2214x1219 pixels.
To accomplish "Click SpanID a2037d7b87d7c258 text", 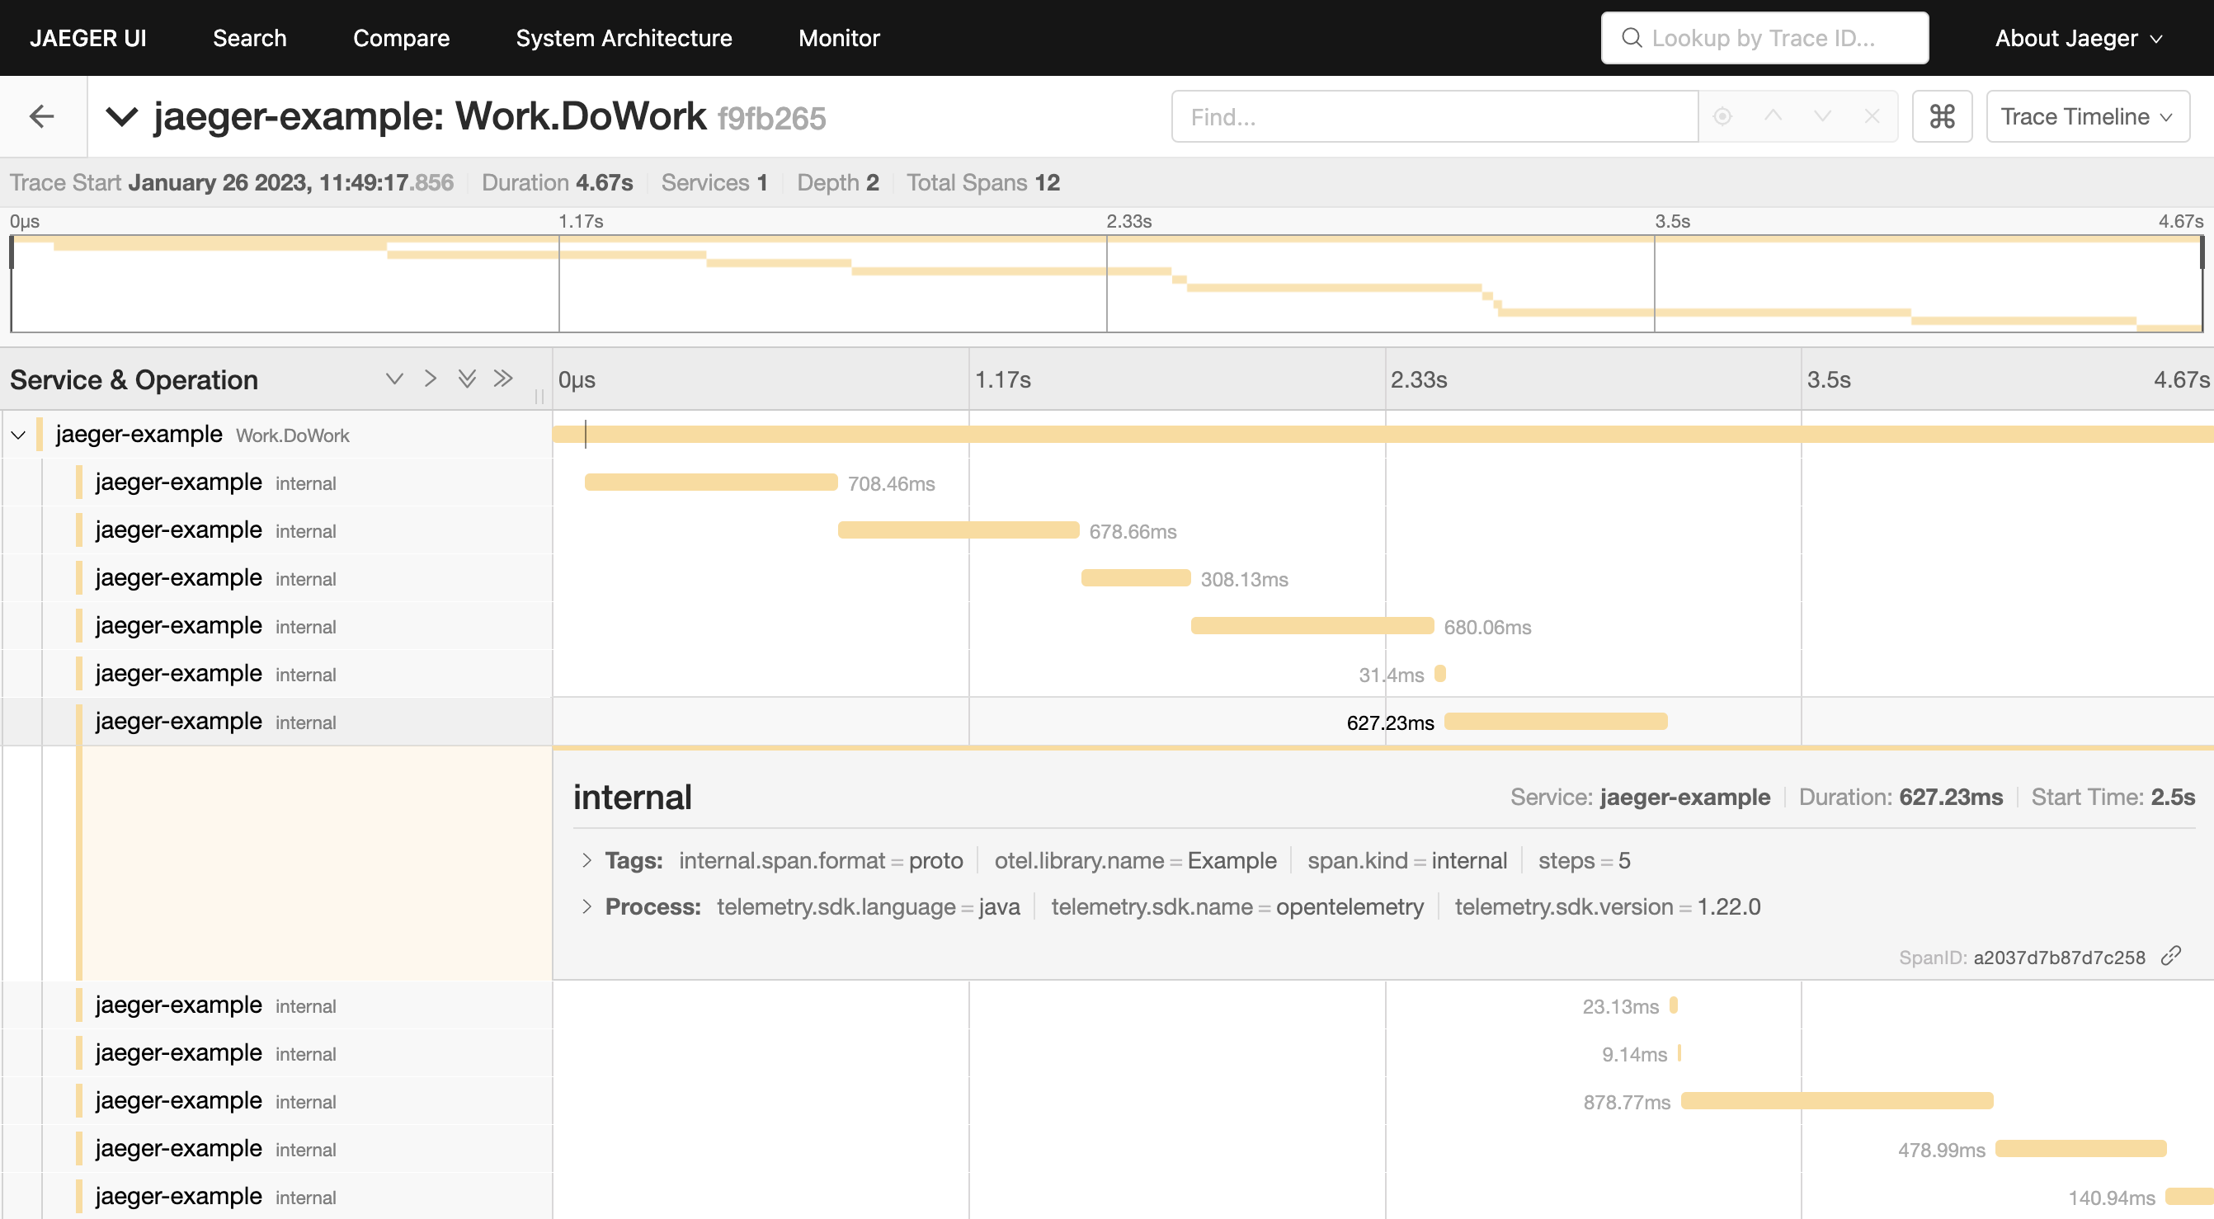I will (x=2022, y=957).
